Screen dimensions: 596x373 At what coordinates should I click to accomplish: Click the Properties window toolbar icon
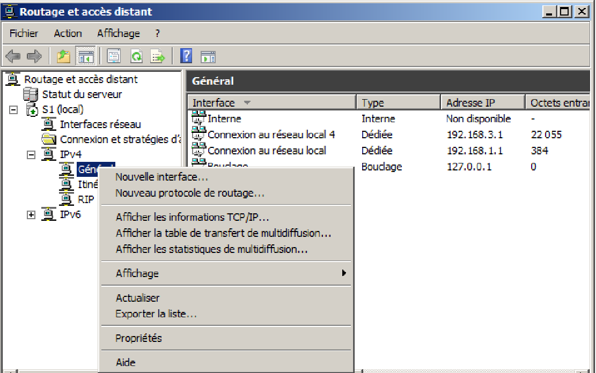tap(114, 56)
